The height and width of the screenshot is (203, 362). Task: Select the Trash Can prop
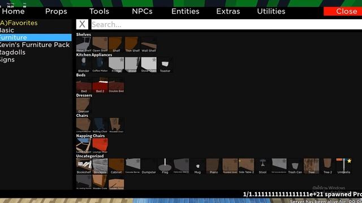295,166
